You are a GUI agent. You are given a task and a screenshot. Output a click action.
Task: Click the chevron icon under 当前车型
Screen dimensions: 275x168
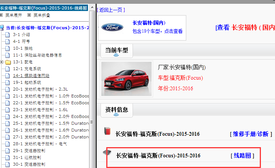click(x=116, y=55)
